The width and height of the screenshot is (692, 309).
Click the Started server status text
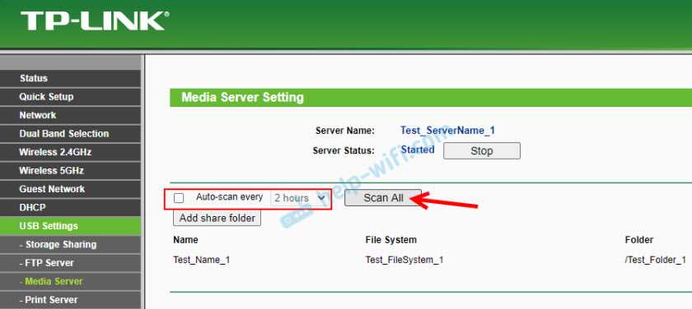(418, 150)
